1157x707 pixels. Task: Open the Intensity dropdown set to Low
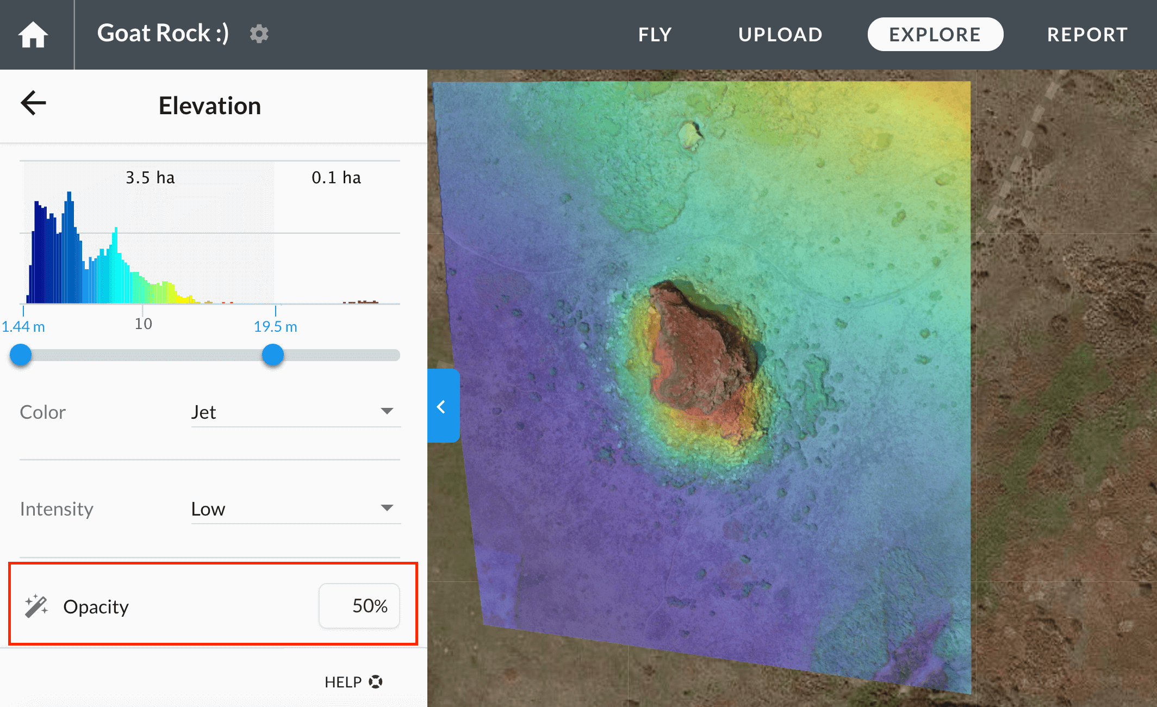[x=296, y=508]
